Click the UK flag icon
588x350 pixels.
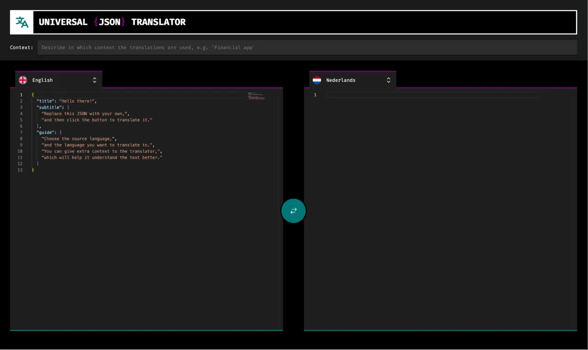click(23, 80)
